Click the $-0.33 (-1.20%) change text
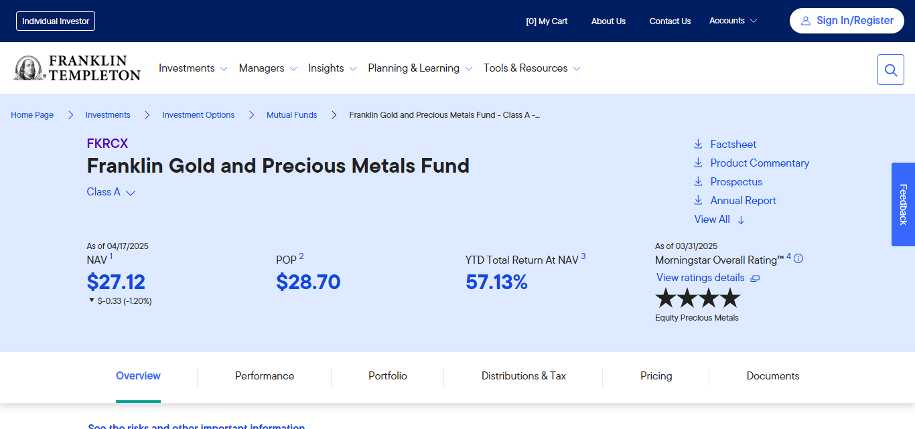The image size is (915, 429). [125, 301]
